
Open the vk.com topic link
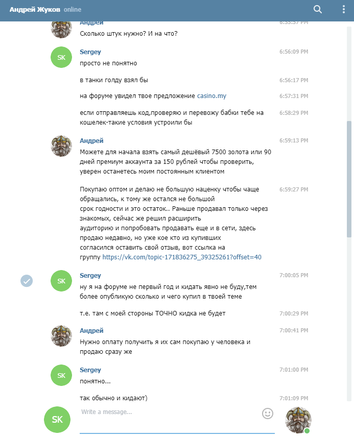pos(182,257)
